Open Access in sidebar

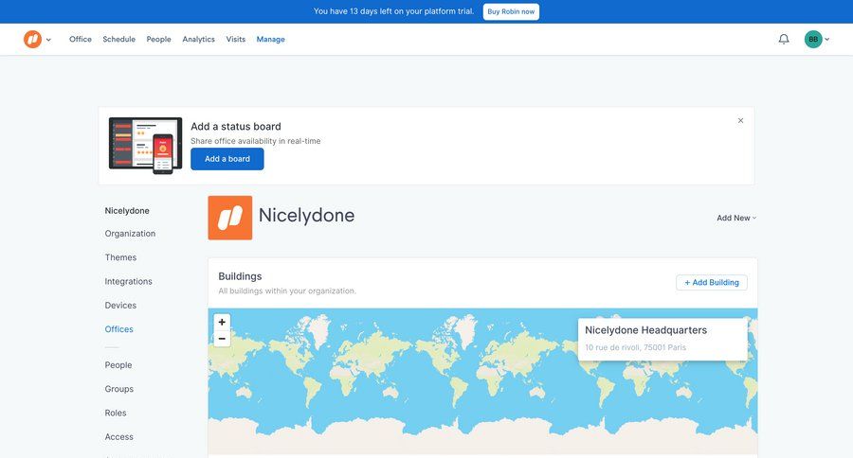coord(119,437)
